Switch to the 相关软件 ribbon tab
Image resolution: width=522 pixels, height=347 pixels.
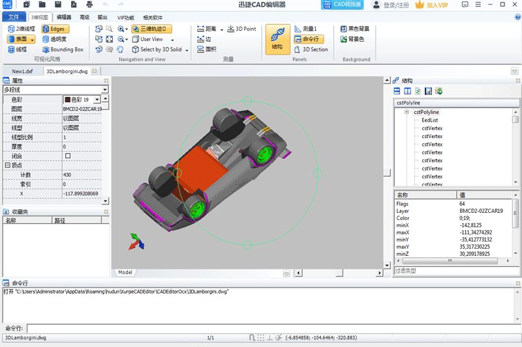point(153,18)
